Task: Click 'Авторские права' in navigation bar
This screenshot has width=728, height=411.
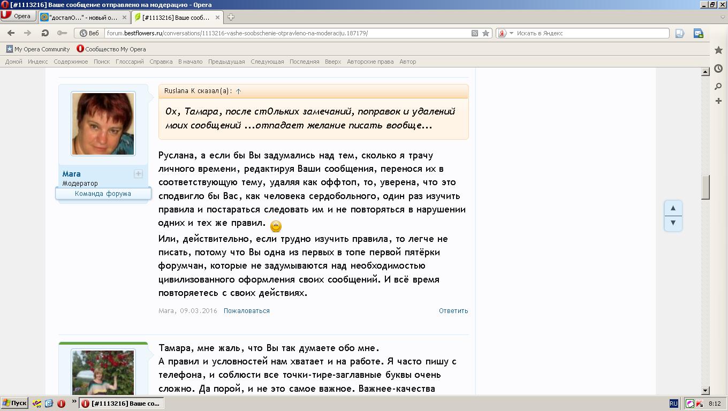Action: click(x=370, y=62)
